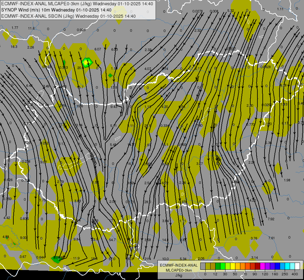Click the legend tick label 70
The width and height of the screenshot is (304, 280).
coord(245,274)
